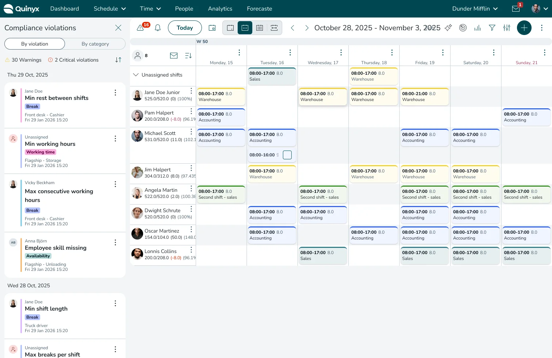Filter by 2 Critical violations
Viewport: 552px width, 358px height.
tap(73, 60)
